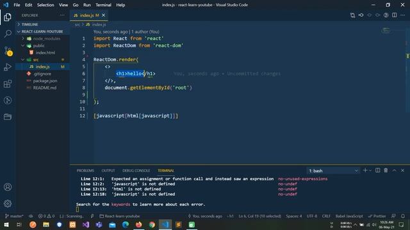
Task: Open the Search view in activity bar
Action: pyautogui.click(x=8, y=33)
